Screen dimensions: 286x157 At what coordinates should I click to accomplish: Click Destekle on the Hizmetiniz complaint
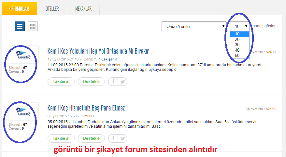[x=92, y=138]
